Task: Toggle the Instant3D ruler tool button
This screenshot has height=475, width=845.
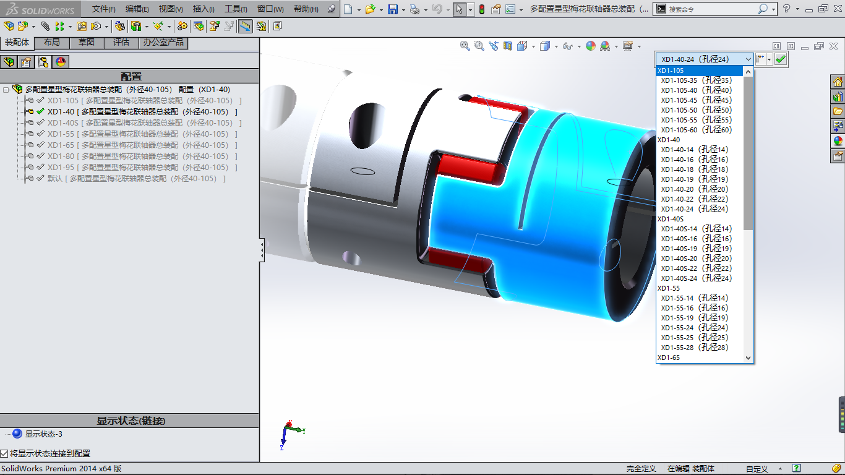Action: point(245,27)
